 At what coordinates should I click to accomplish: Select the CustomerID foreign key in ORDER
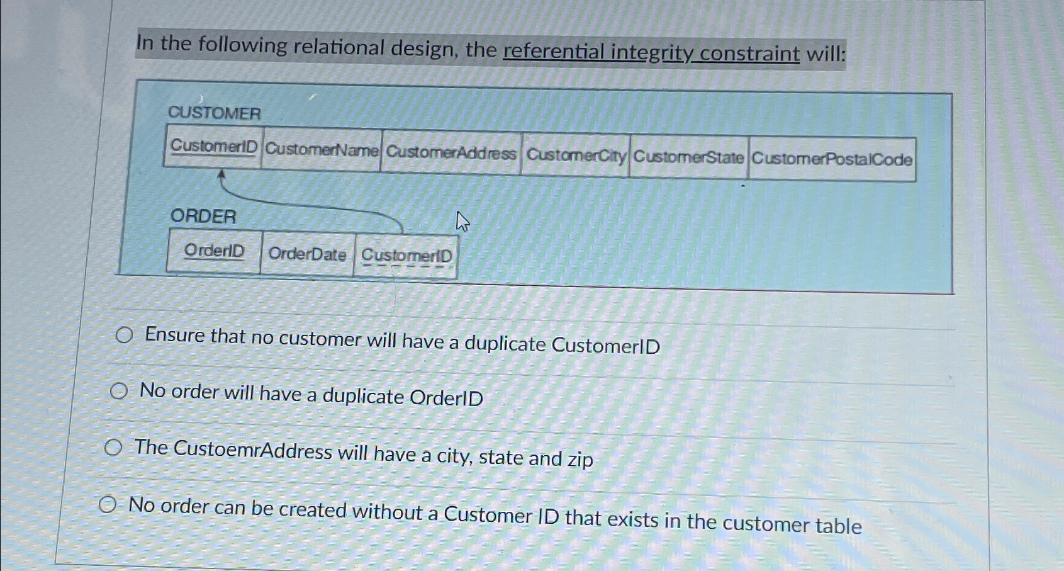[407, 256]
